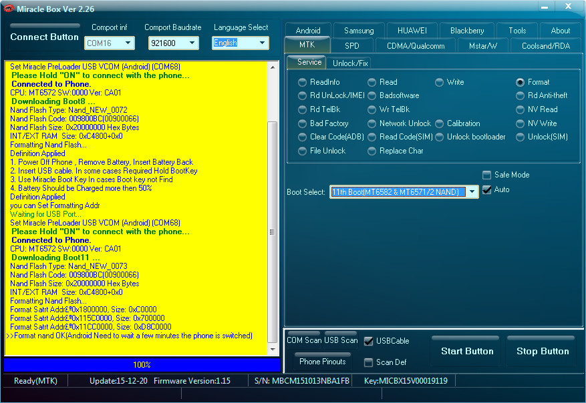Open the Blackberry tab
The height and width of the screenshot is (403, 586).
click(x=467, y=31)
